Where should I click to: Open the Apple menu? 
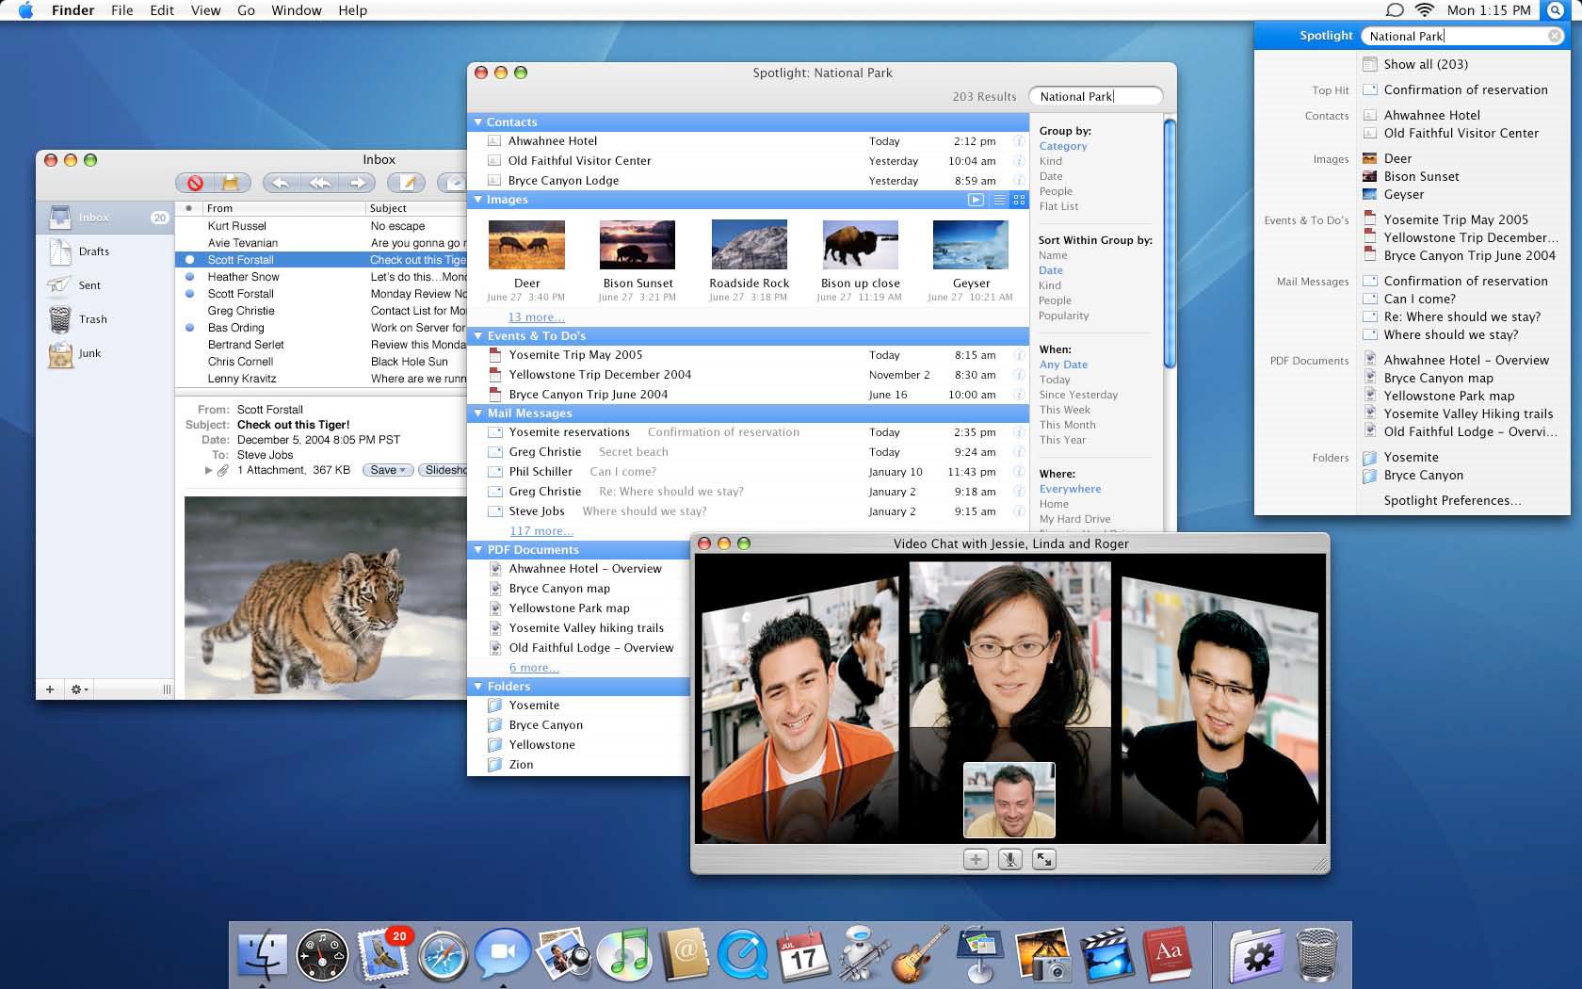[25, 10]
